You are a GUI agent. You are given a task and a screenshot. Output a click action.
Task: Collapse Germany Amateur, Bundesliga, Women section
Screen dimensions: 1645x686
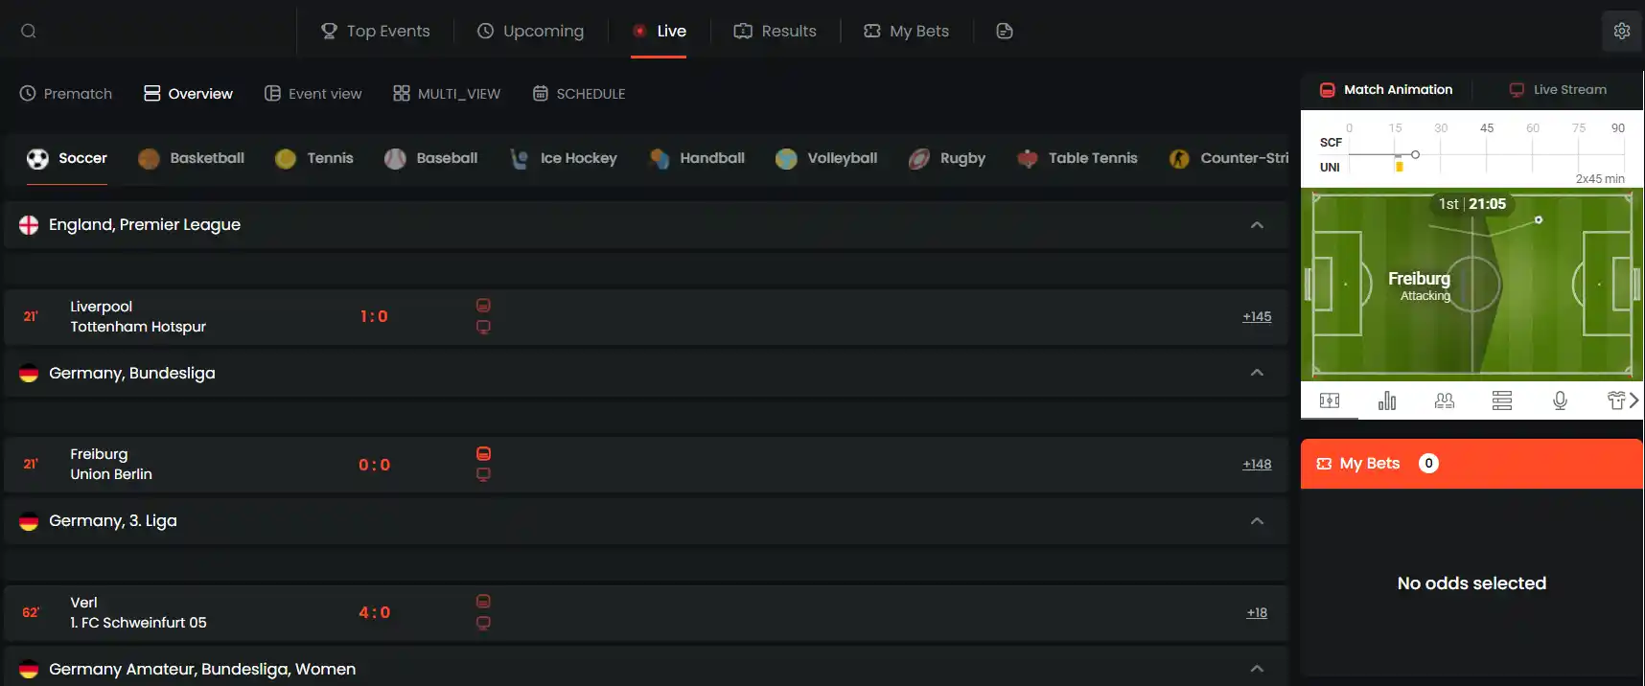(x=1257, y=669)
